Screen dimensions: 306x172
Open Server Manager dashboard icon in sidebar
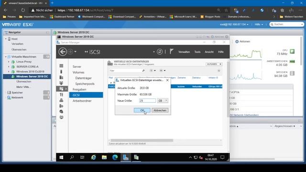pos(61,66)
